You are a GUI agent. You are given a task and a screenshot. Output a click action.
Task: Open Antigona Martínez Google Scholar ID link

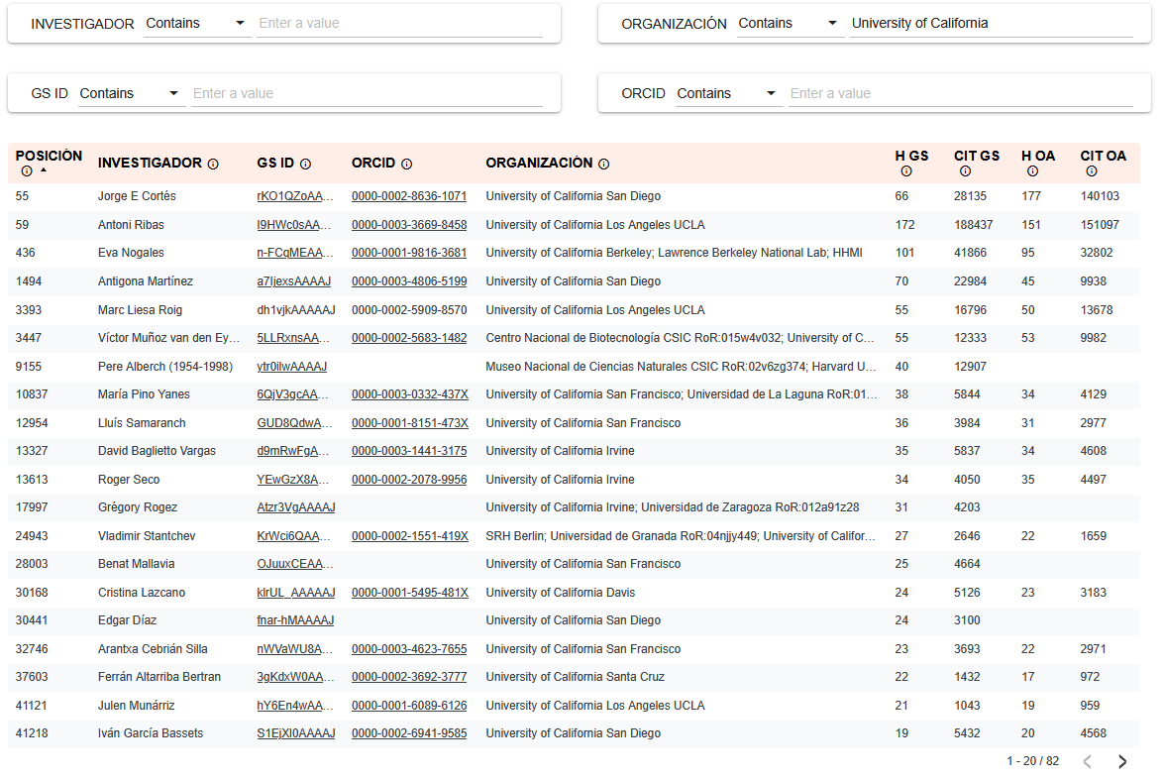(293, 281)
